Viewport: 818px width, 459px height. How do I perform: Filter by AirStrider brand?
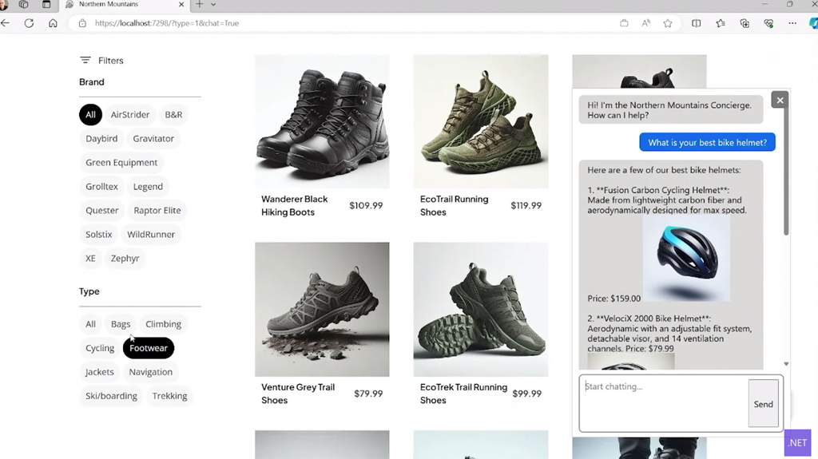coord(130,115)
